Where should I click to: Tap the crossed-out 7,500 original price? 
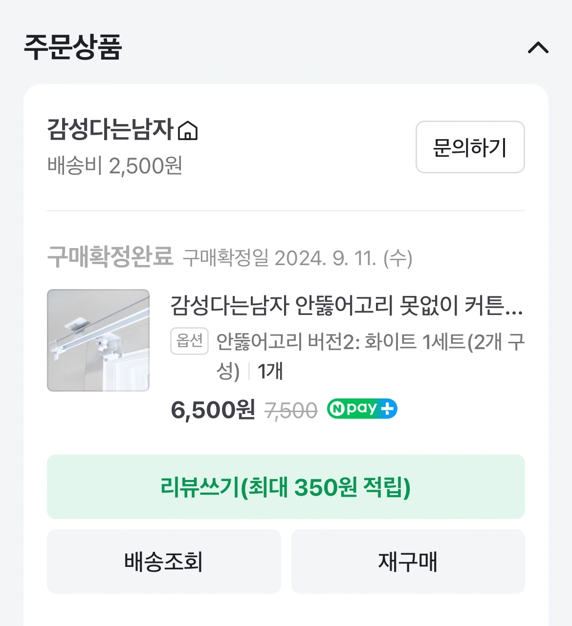click(x=291, y=411)
